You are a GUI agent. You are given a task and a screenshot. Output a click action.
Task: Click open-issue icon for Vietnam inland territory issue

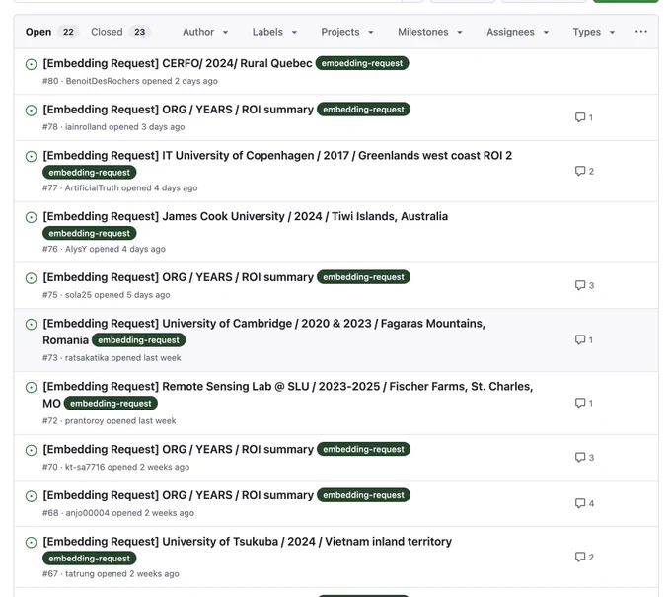tap(32, 542)
